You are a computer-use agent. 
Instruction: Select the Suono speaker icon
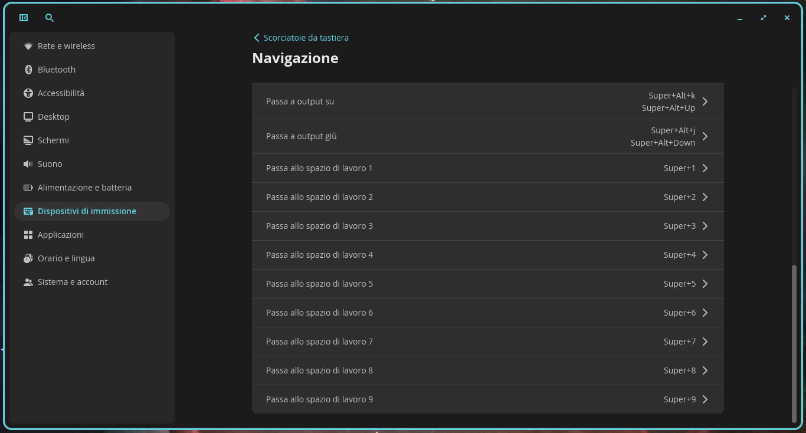click(x=28, y=164)
